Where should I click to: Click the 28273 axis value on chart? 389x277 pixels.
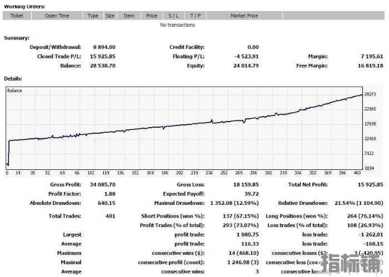tap(370, 94)
